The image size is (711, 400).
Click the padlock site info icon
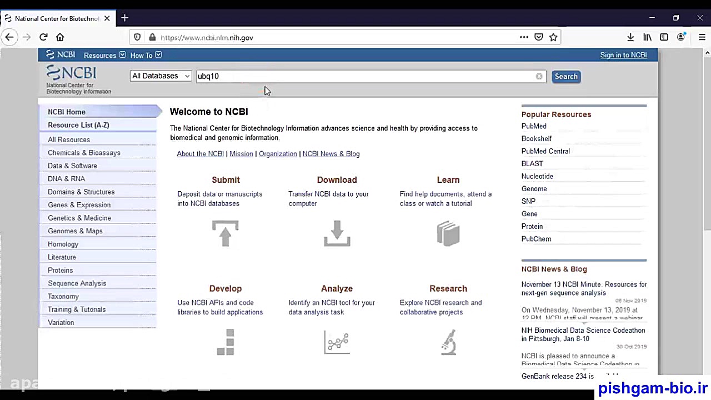pos(152,37)
